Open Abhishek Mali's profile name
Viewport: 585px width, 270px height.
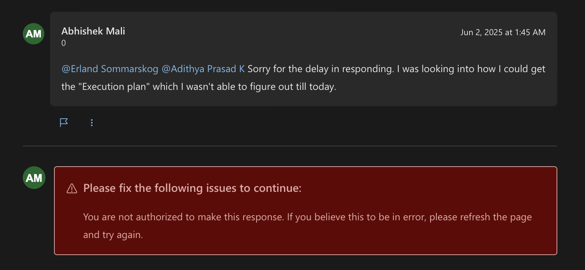pyautogui.click(x=93, y=31)
